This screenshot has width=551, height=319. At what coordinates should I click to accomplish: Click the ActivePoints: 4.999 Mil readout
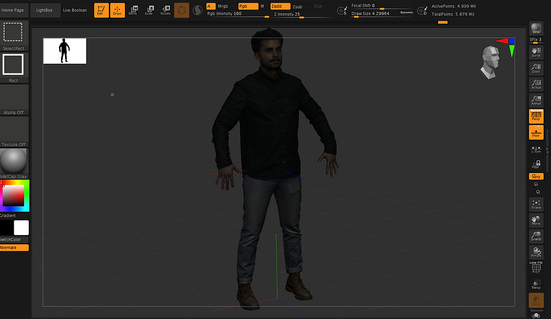click(454, 6)
